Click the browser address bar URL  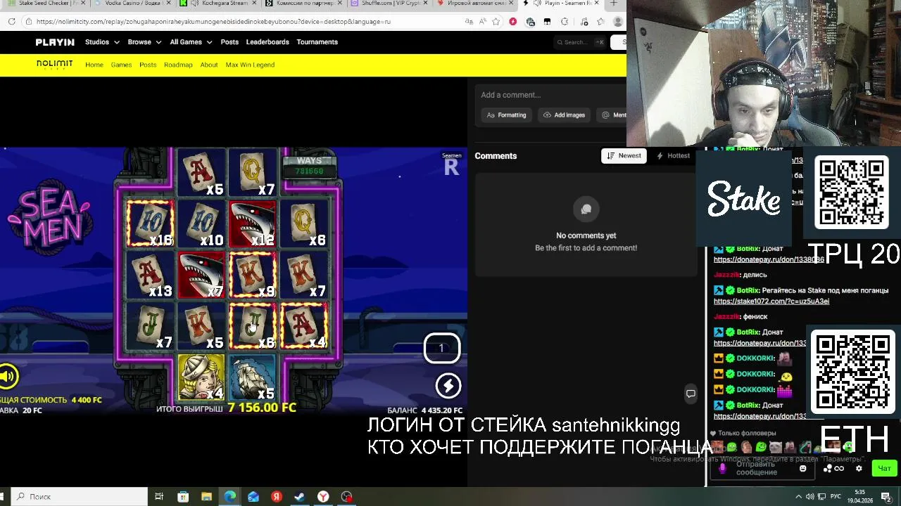pos(213,22)
